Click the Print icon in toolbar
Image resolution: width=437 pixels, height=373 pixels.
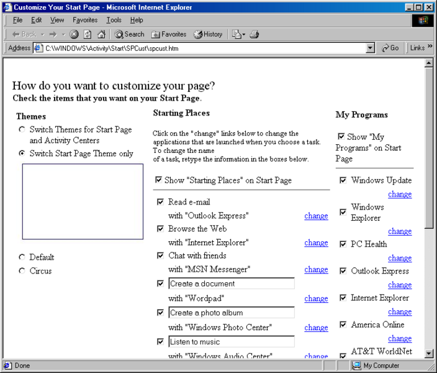[254, 34]
